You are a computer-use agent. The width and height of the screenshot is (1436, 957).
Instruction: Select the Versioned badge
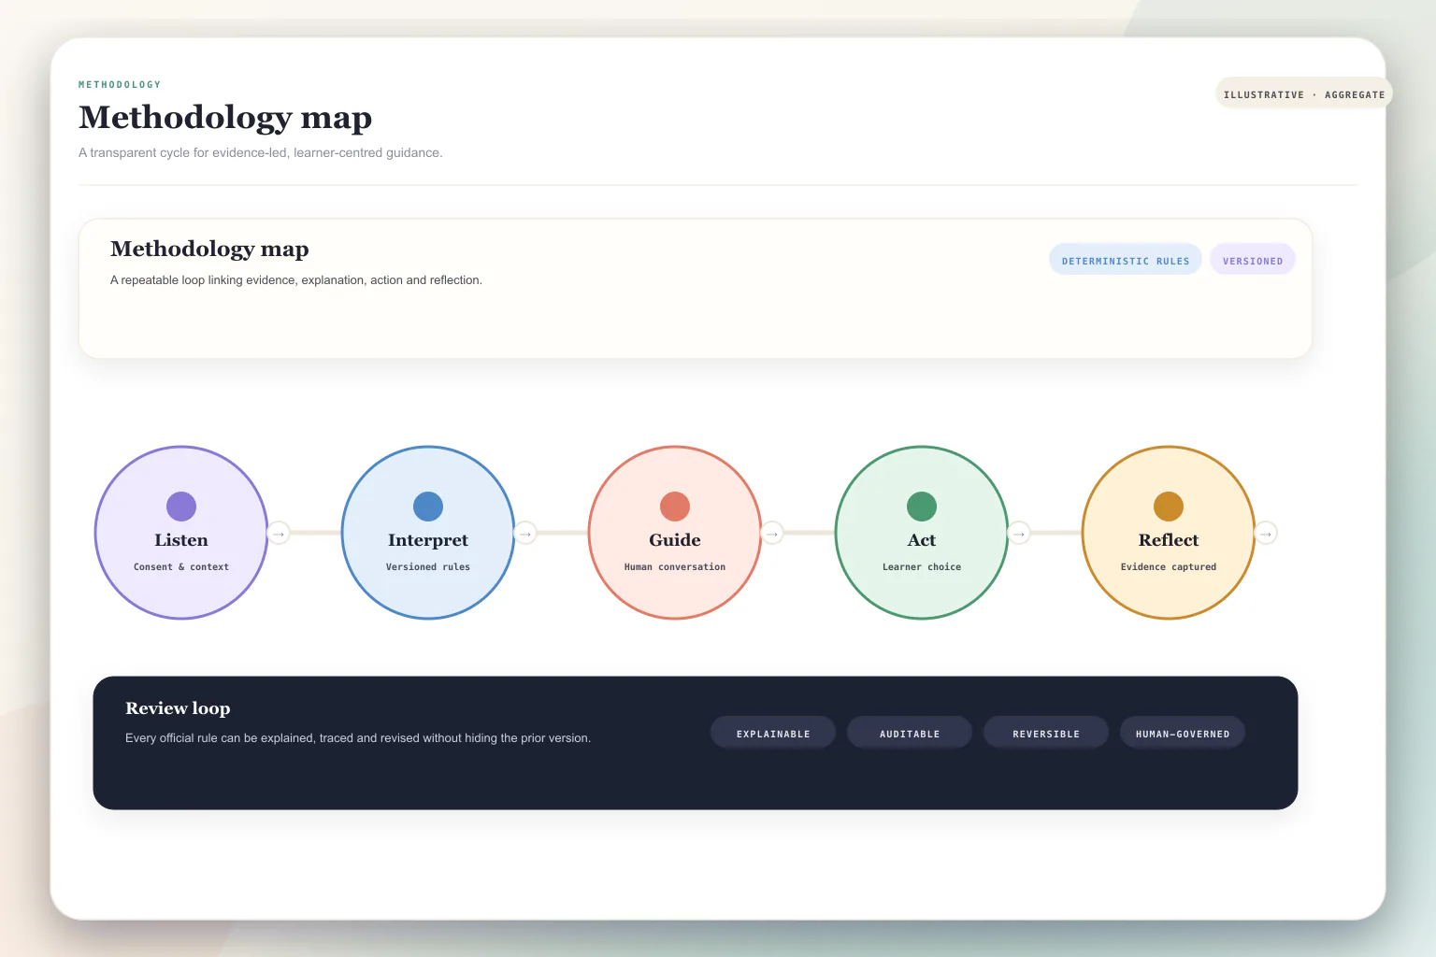tap(1253, 260)
